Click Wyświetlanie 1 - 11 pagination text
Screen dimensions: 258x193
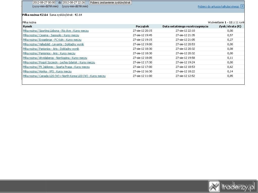click(226, 22)
